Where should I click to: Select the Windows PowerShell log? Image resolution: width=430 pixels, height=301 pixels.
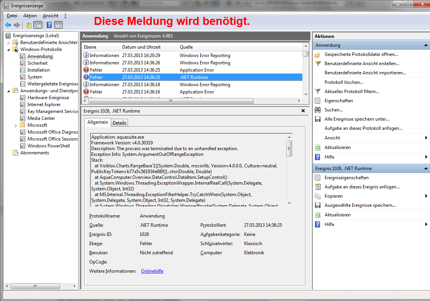(x=48, y=146)
